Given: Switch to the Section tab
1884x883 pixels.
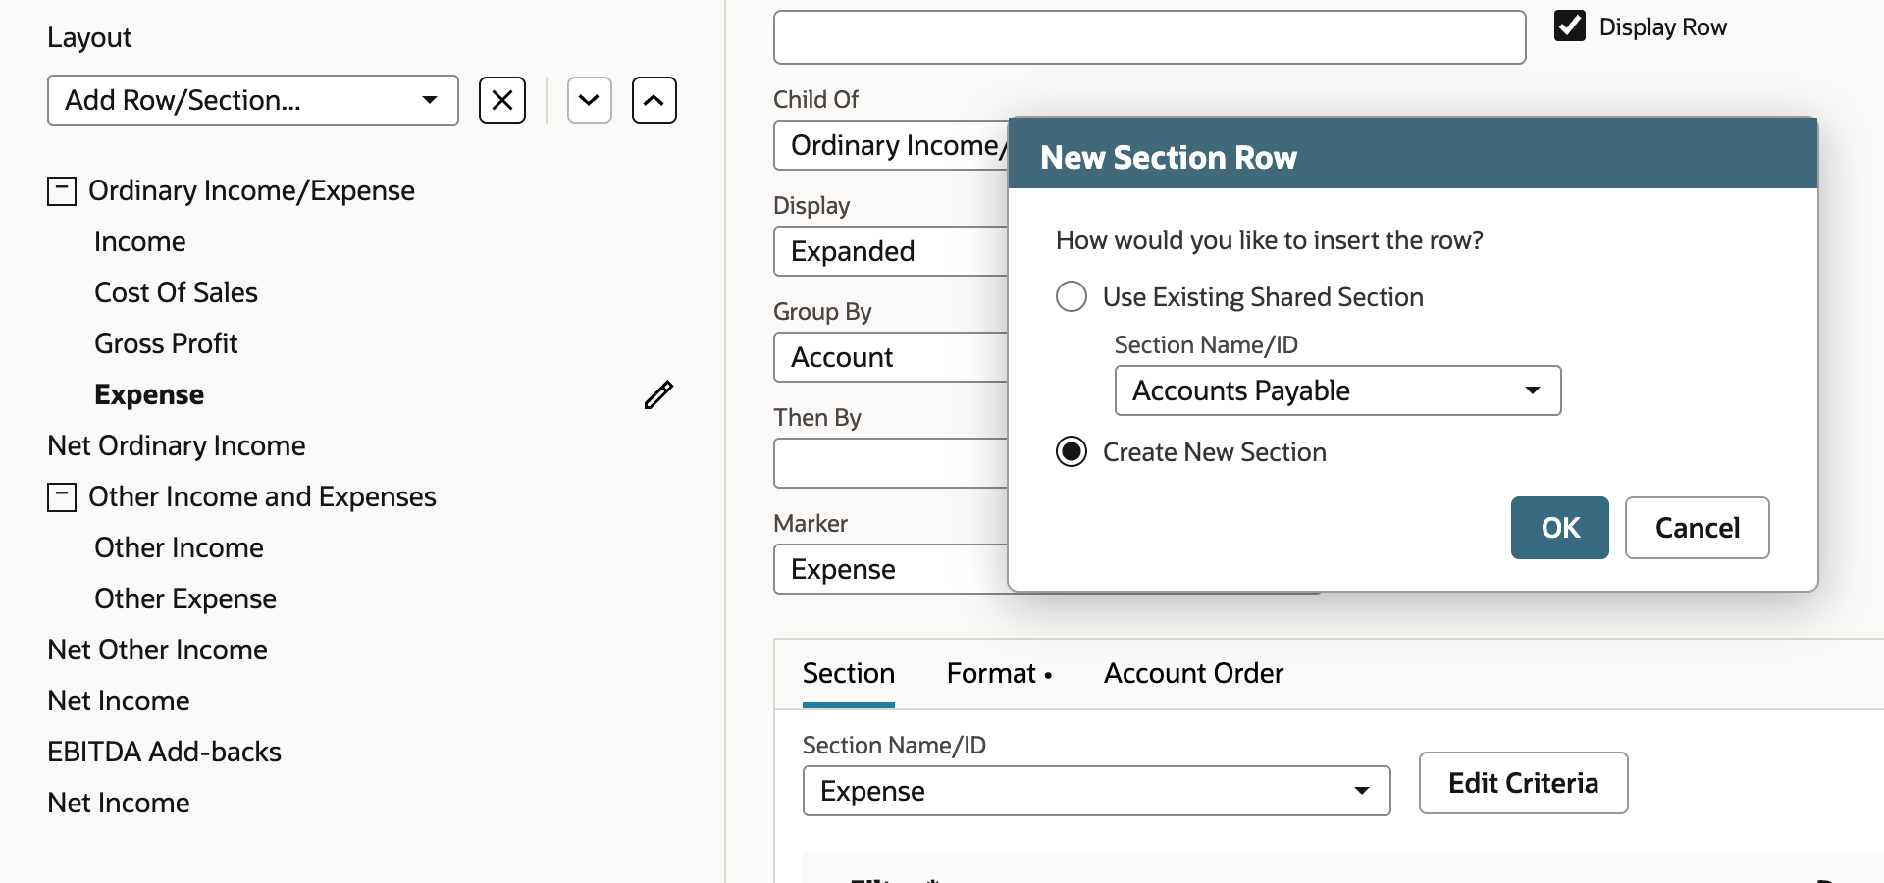Looking at the screenshot, I should coord(849,673).
